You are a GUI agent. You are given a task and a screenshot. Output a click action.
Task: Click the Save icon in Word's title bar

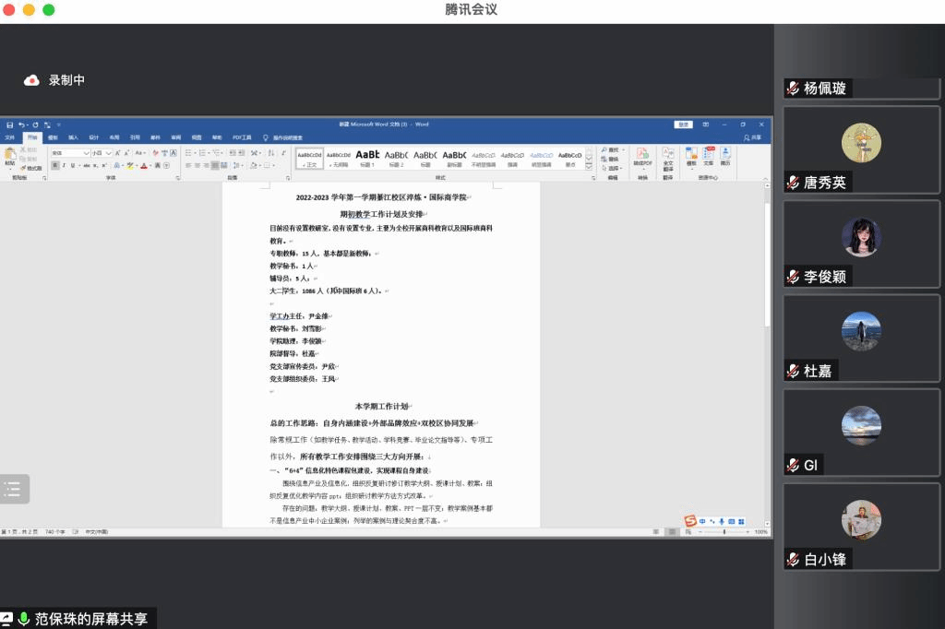[x=9, y=124]
